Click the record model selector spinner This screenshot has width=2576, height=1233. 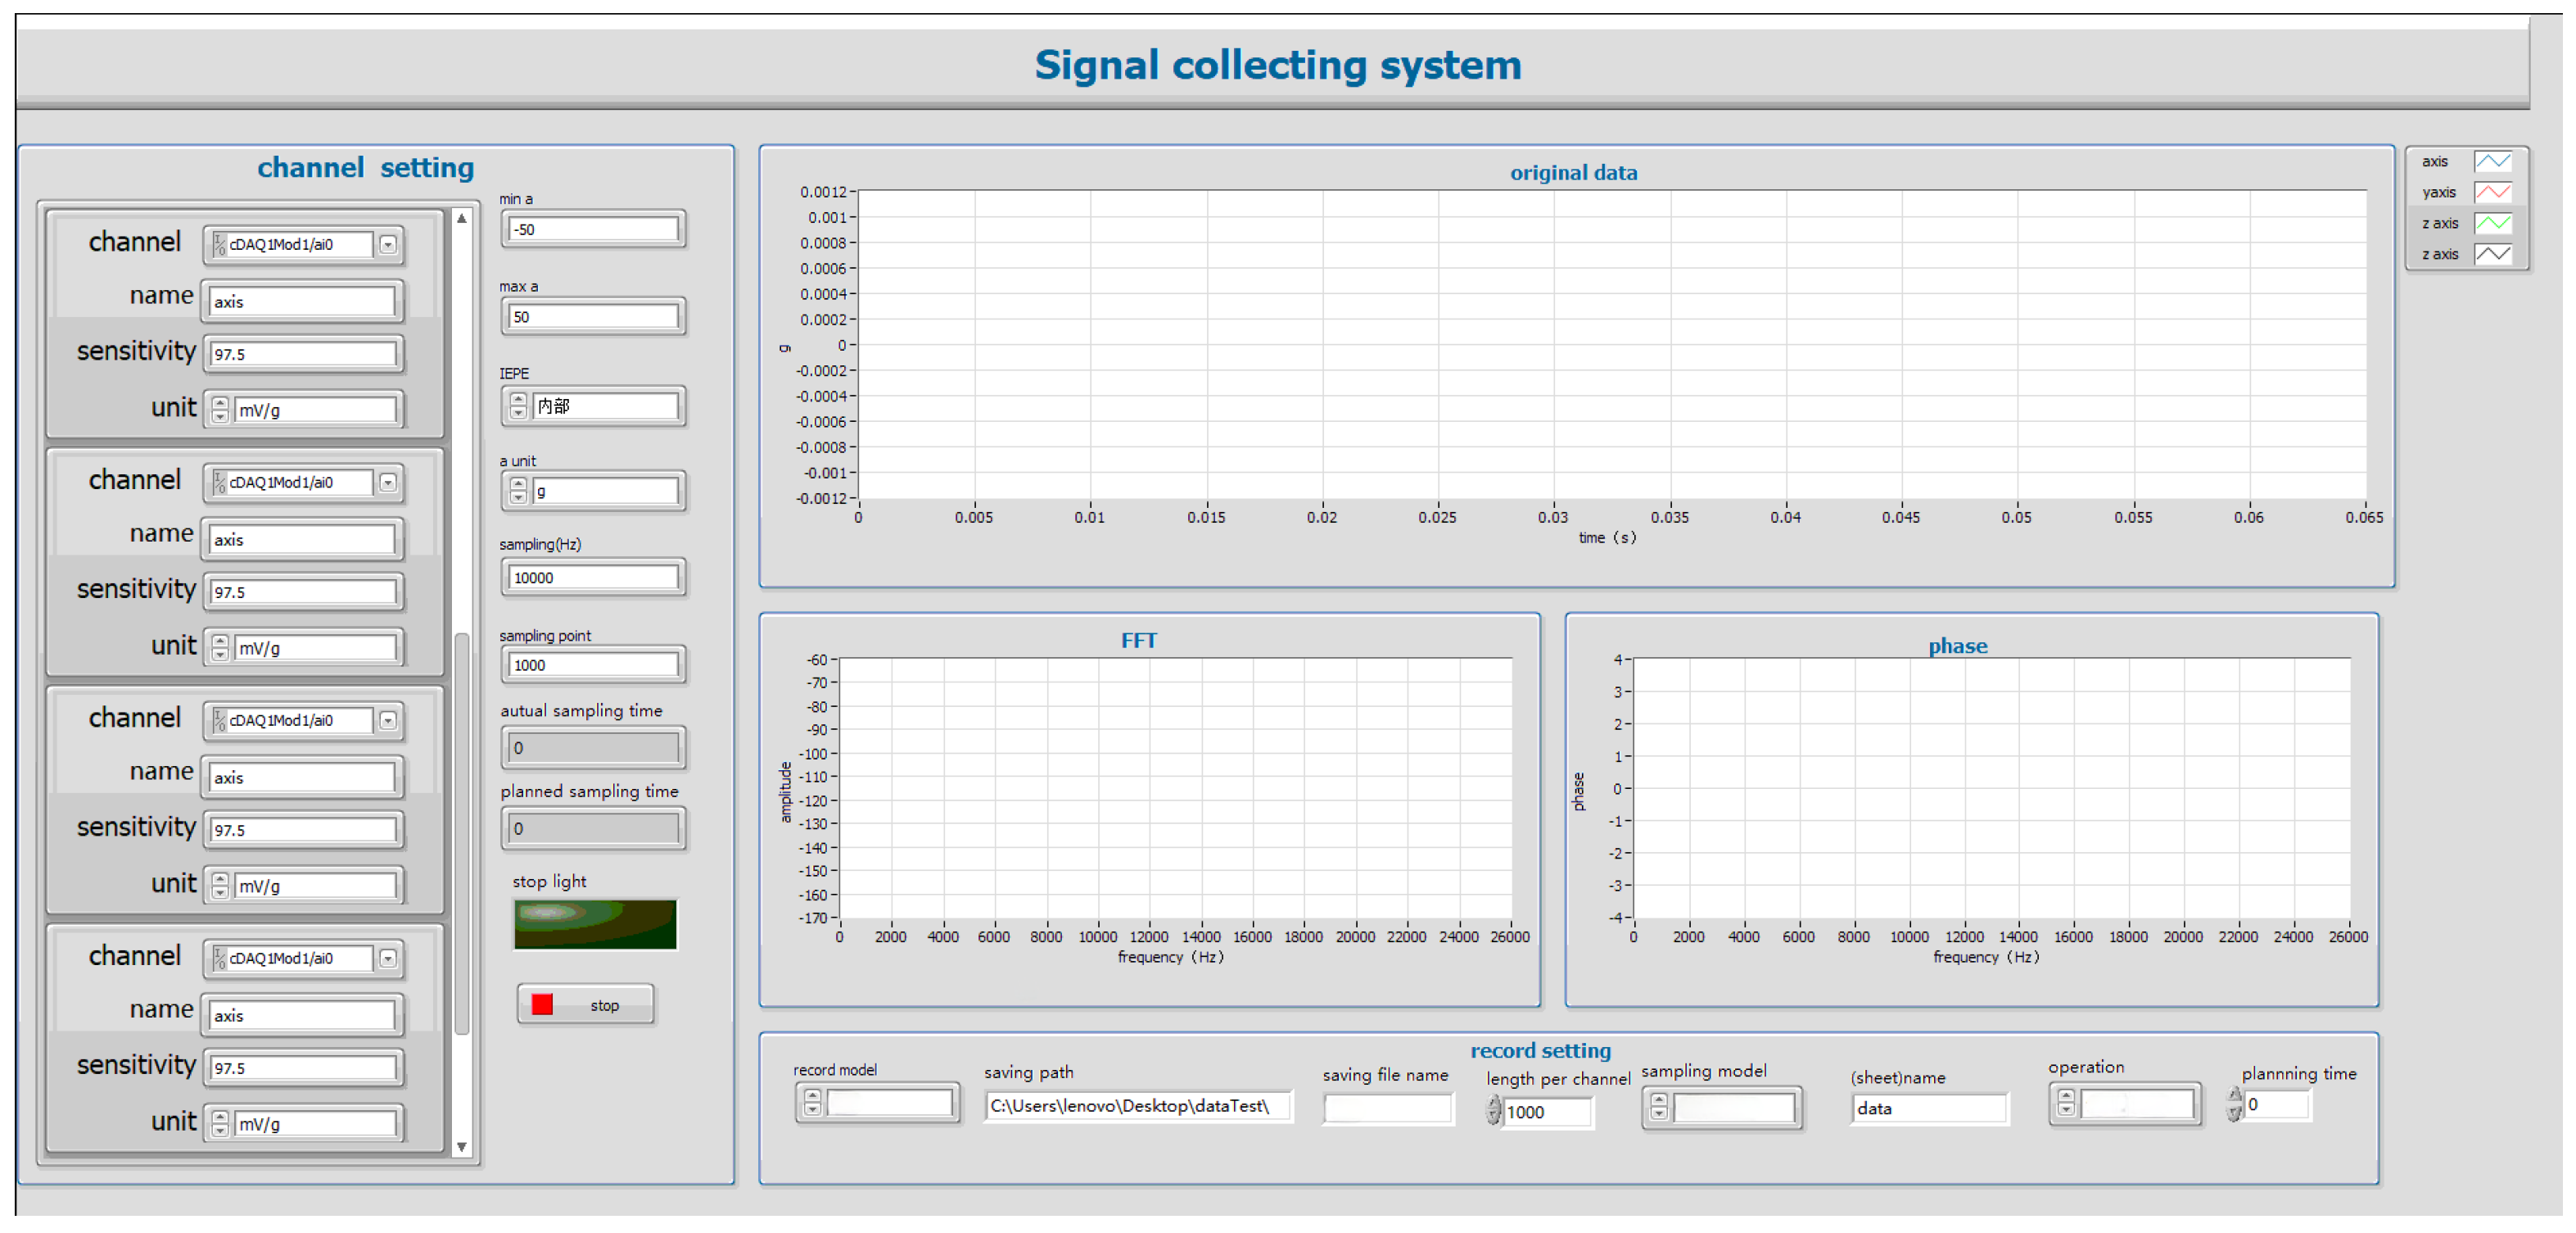[812, 1102]
